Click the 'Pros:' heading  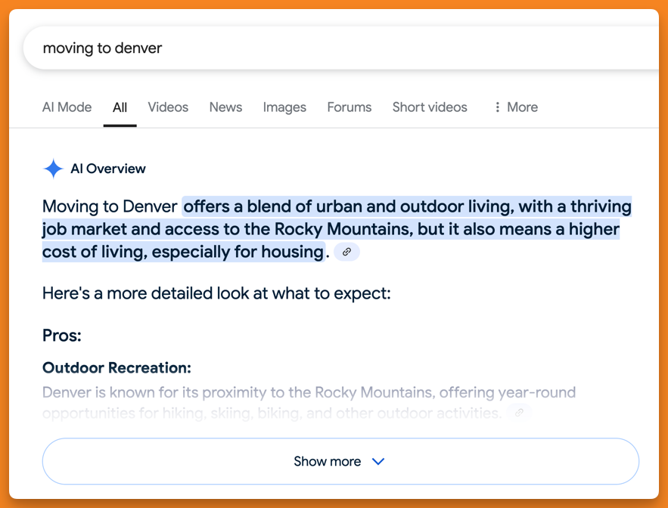coord(62,336)
